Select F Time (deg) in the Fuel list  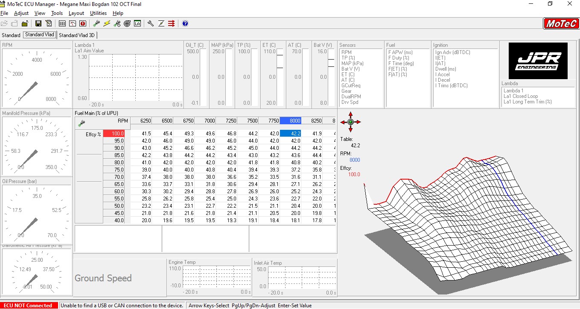[401, 63]
